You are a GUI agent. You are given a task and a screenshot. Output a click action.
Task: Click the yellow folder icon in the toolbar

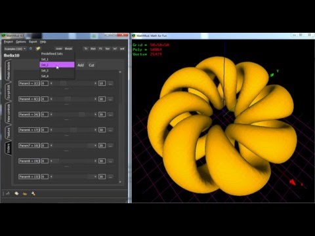click(x=38, y=49)
